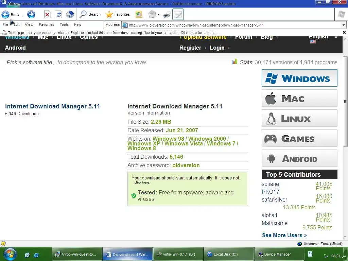Click the Windows Vista compatibility link
Screen dimensions: 348x261
(x=184, y=144)
